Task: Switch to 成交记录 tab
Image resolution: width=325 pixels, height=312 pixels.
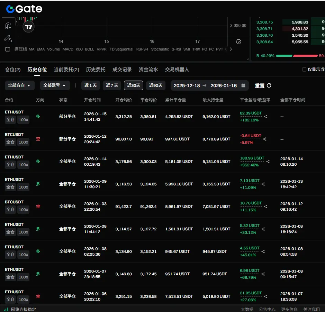Action: [122, 70]
